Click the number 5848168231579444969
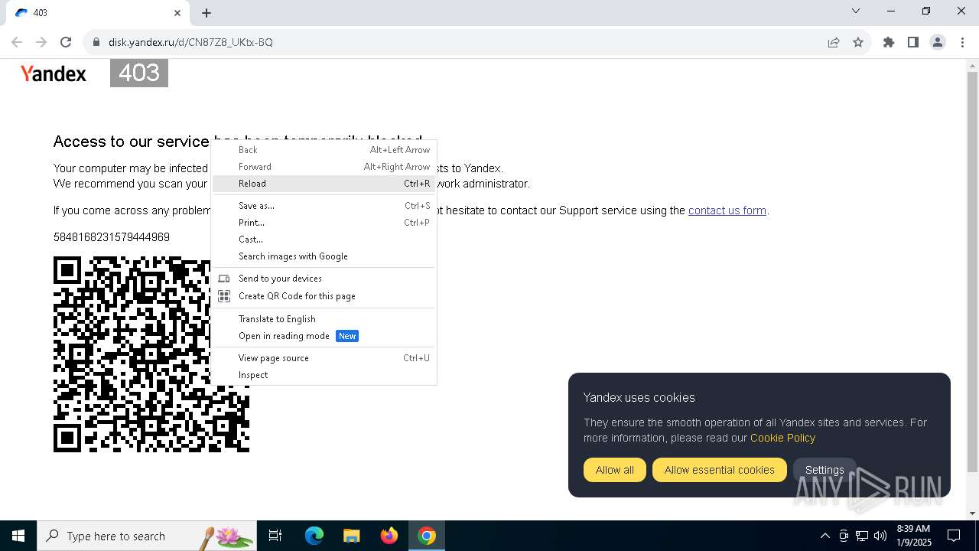The width and height of the screenshot is (979, 551). tap(112, 237)
